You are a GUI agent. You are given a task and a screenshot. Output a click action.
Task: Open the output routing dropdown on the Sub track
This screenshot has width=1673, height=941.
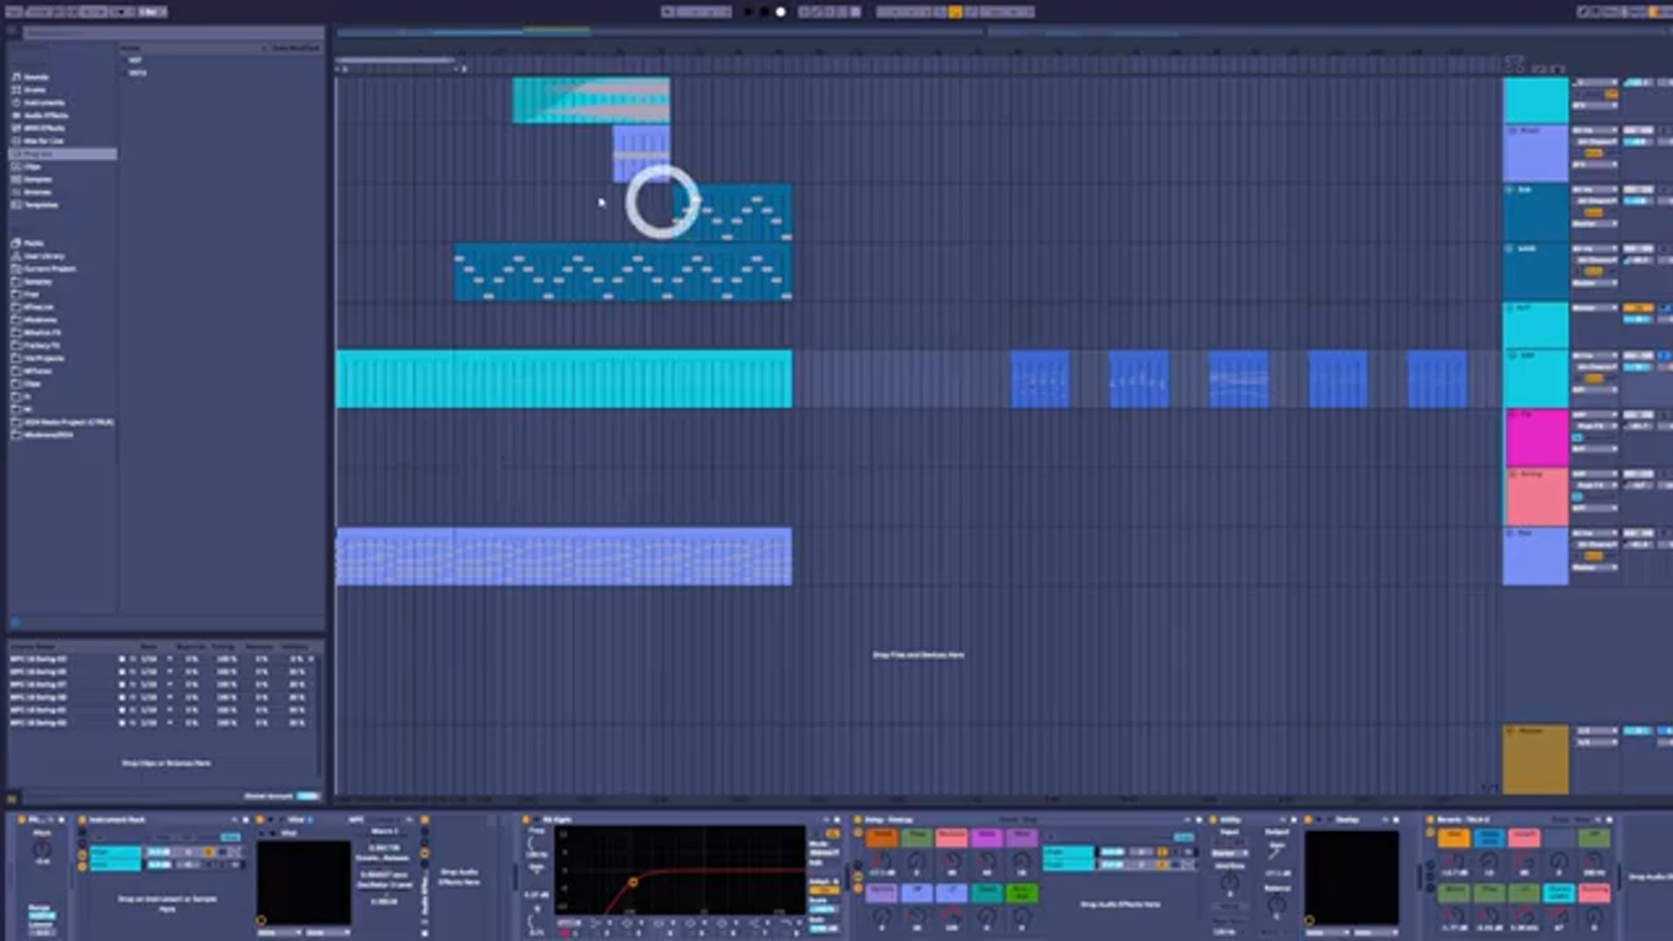click(1595, 225)
